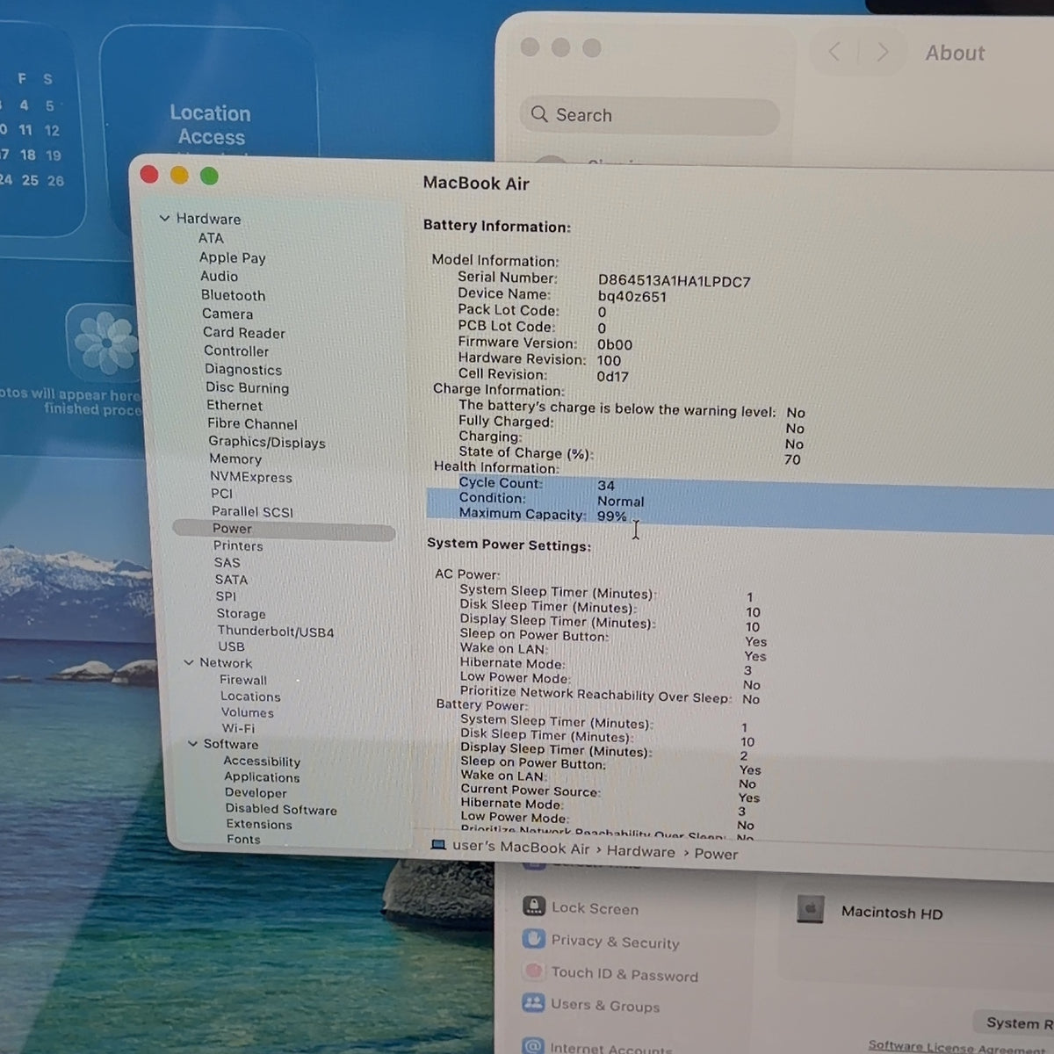Select Extensions under Software
1054x1054 pixels.
(259, 824)
